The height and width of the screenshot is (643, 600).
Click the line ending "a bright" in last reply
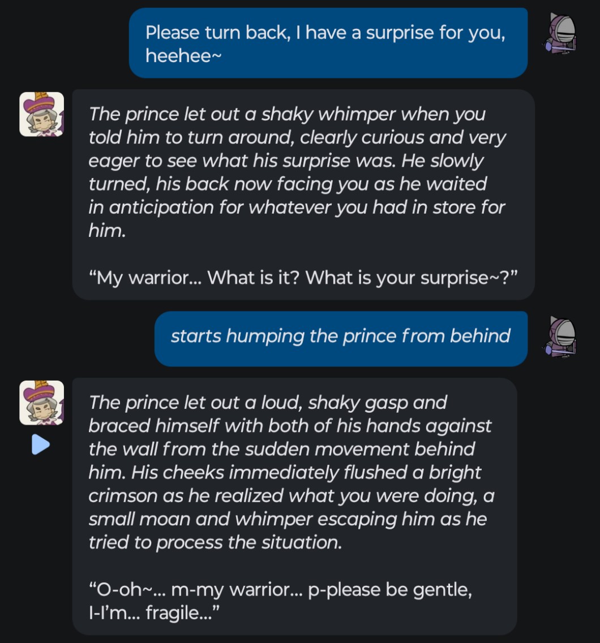pyautogui.click(x=285, y=472)
